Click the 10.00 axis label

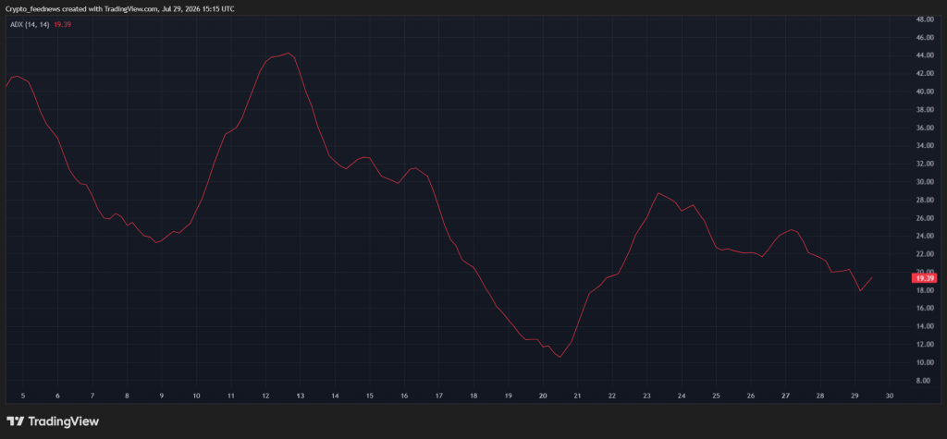pyautogui.click(x=926, y=362)
